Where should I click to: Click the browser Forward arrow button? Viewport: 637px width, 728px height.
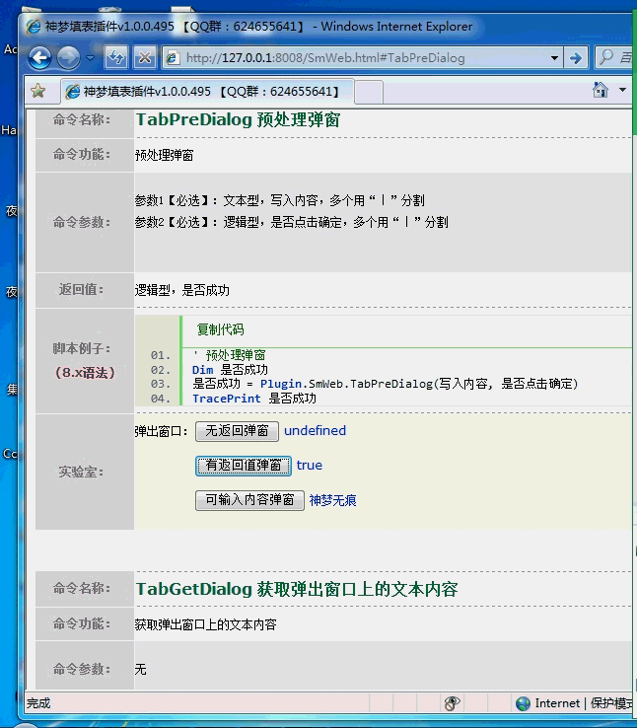click(68, 58)
